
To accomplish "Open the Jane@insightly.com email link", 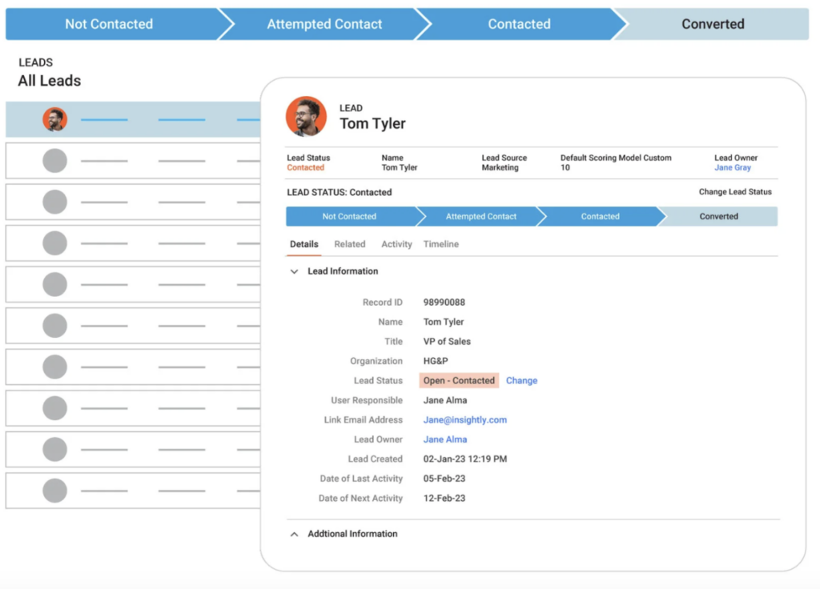I will [464, 420].
